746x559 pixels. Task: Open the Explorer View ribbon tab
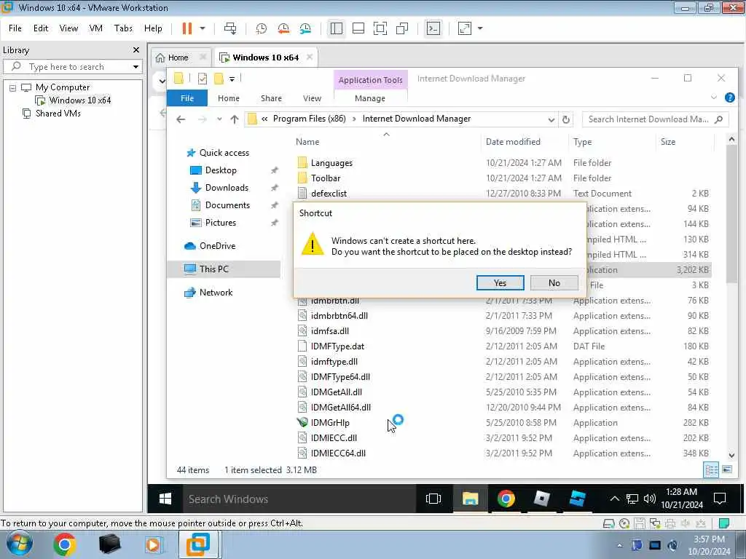312,98
